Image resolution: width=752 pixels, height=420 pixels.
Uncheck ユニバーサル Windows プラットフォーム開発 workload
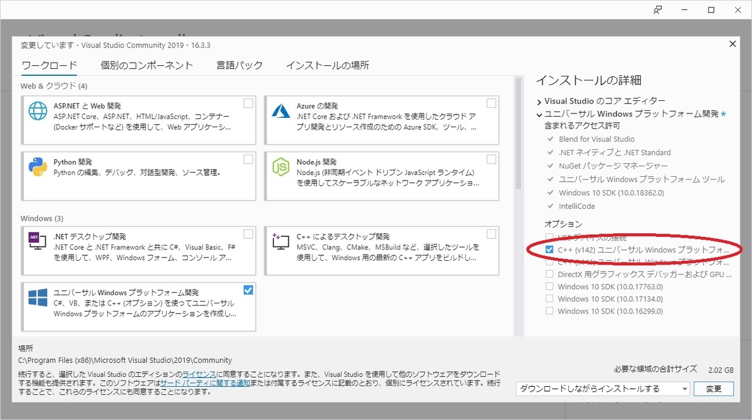coord(248,290)
